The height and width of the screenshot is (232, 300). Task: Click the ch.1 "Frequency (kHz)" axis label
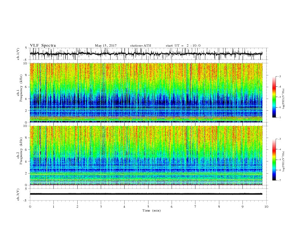[21, 89]
